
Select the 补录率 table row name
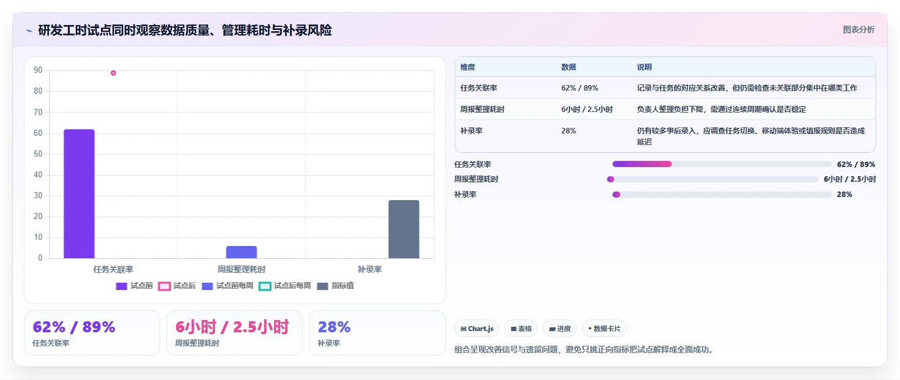[x=471, y=130]
